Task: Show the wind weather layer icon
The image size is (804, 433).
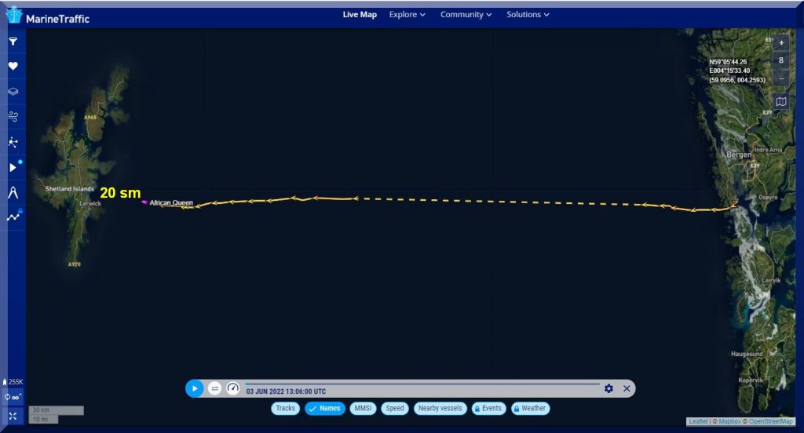Action: point(13,116)
